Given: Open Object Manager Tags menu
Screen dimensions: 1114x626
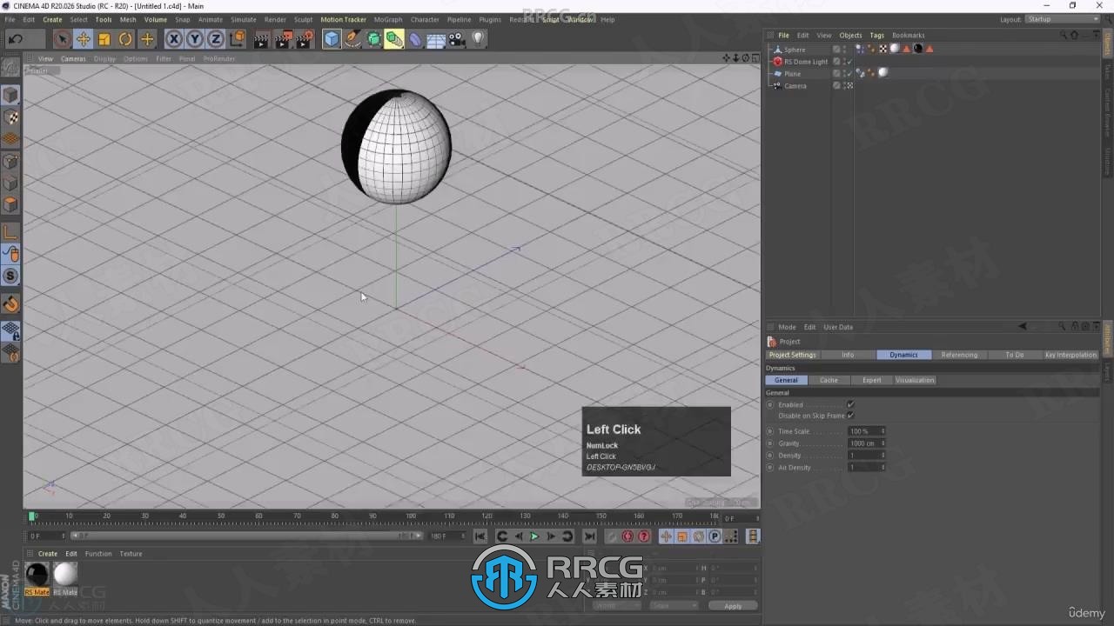Looking at the screenshot, I should tap(876, 36).
